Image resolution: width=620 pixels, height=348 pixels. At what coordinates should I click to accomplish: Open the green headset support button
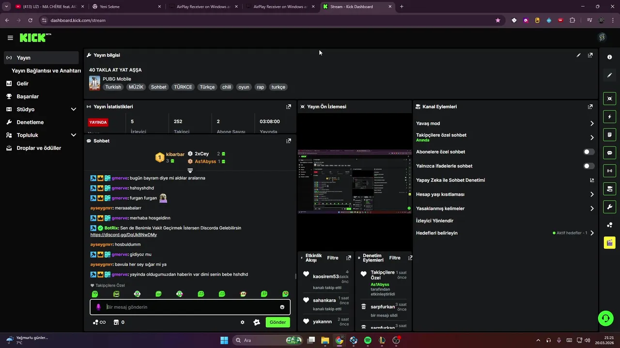(605, 318)
